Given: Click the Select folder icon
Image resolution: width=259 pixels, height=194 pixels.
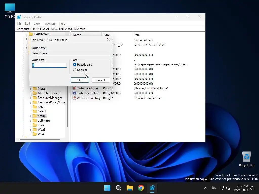Looking at the screenshot, I should pyautogui.click(x=35, y=111).
